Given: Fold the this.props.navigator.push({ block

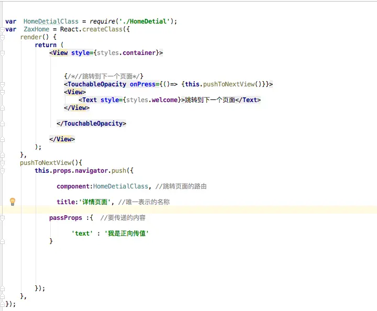Looking at the screenshot, I should tap(2, 171).
